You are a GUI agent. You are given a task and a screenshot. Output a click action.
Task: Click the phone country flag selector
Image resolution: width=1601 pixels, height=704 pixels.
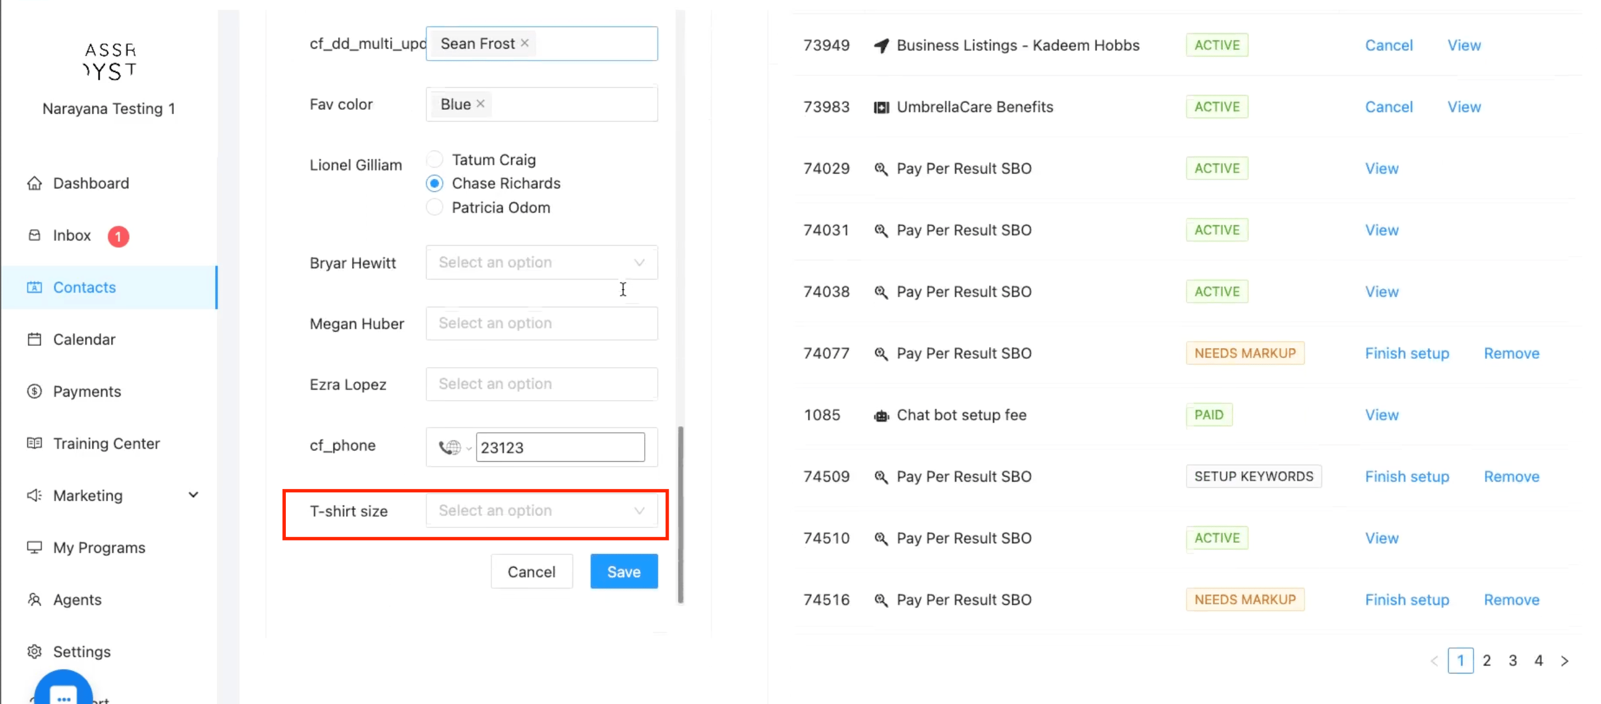[453, 448]
